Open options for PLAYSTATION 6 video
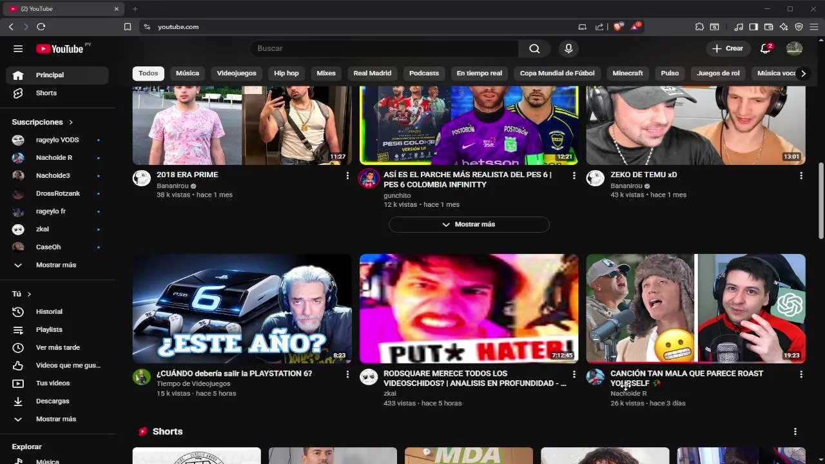Image resolution: width=825 pixels, height=464 pixels. (x=347, y=374)
